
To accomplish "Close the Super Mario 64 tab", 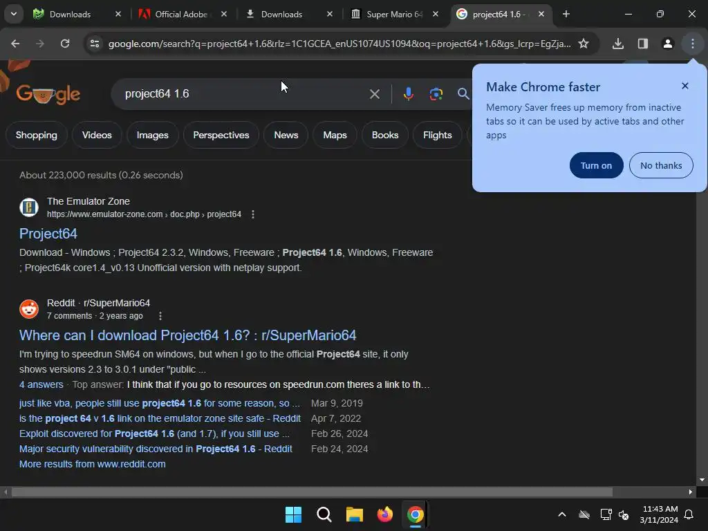I will [436, 14].
